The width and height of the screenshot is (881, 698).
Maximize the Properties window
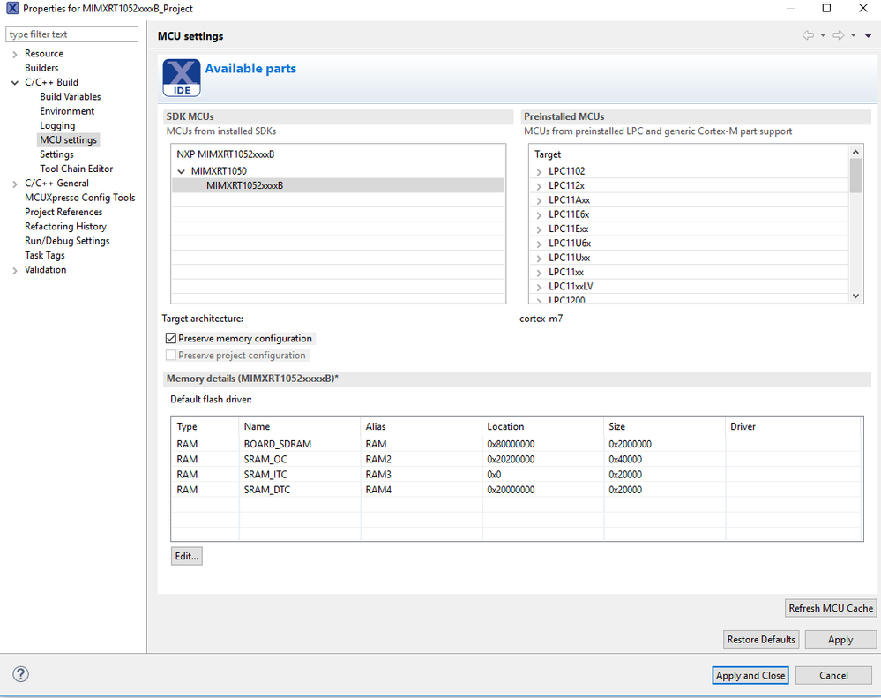point(826,8)
